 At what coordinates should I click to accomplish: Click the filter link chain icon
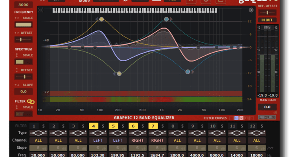[30, 102]
